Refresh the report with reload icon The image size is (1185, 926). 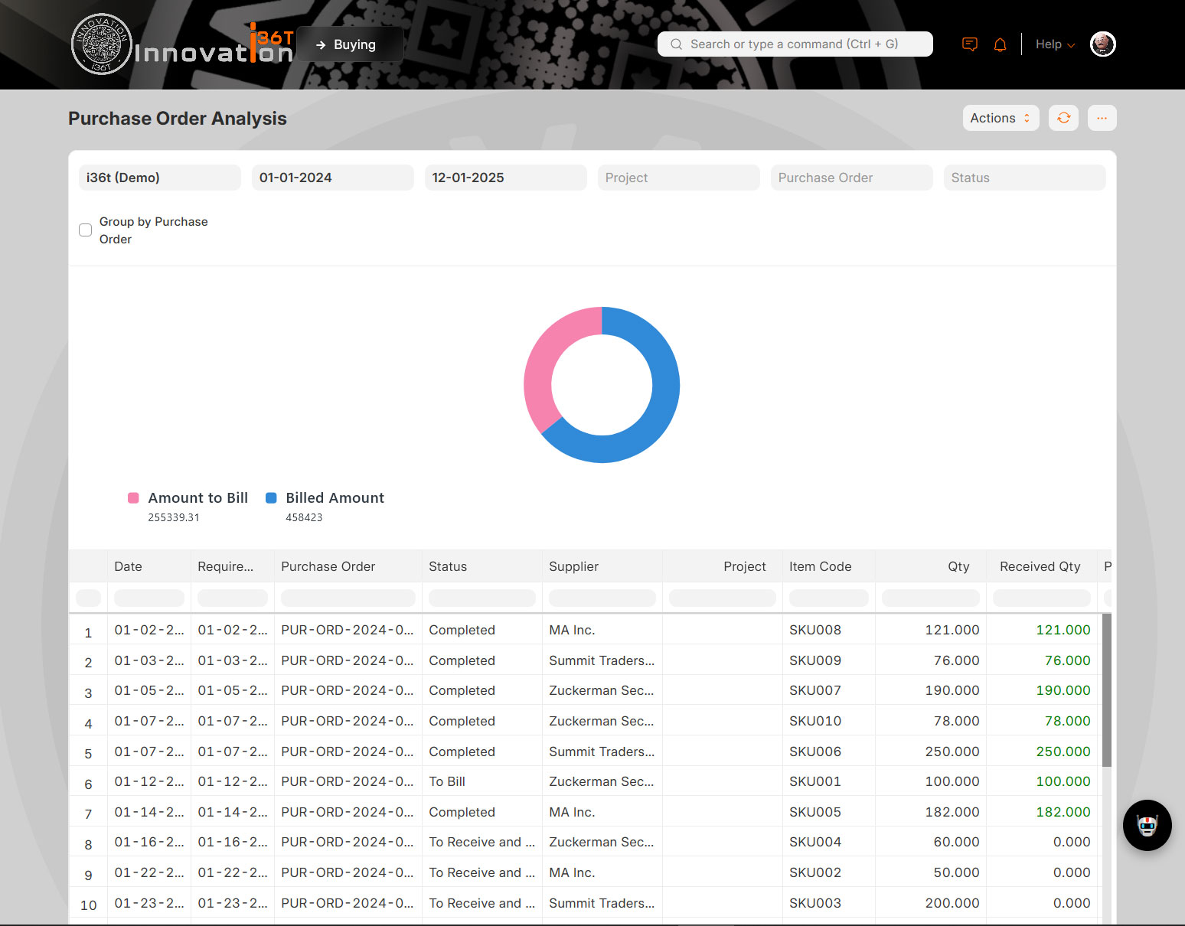point(1063,118)
